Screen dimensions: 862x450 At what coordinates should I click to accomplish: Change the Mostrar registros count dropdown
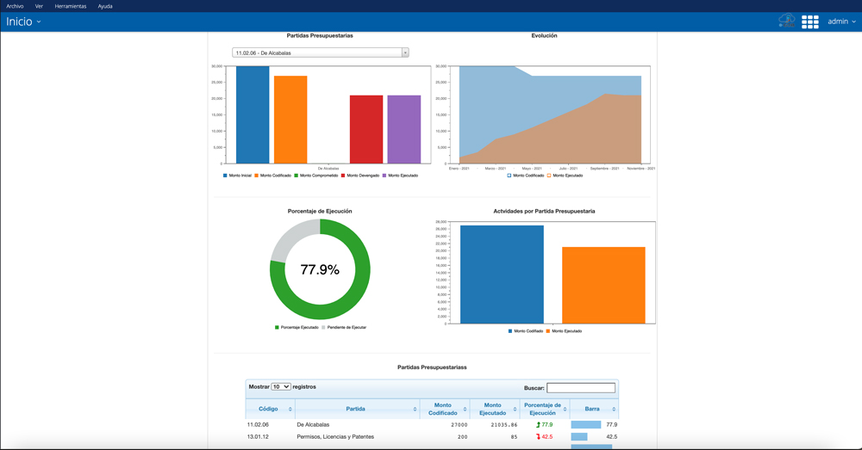pos(281,387)
